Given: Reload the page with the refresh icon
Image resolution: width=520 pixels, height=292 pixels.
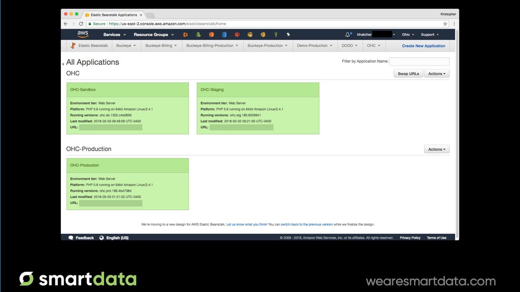Looking at the screenshot, I should tap(81, 24).
